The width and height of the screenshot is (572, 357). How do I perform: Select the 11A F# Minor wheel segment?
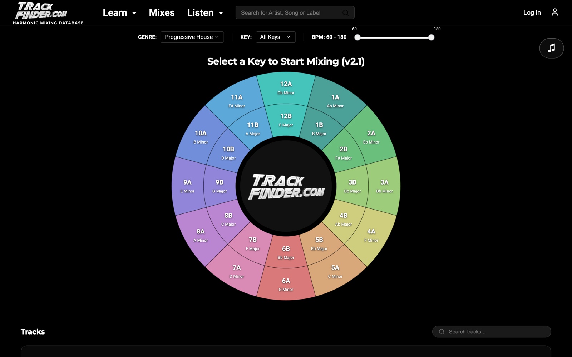click(237, 101)
